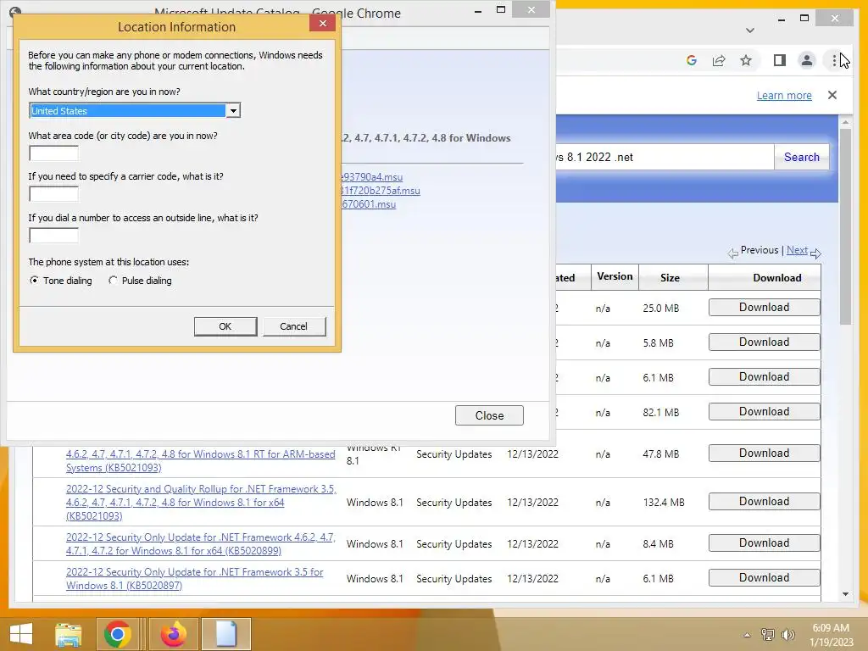Open File Explorer from the taskbar
Viewport: 868px width, 651px height.
69,634
